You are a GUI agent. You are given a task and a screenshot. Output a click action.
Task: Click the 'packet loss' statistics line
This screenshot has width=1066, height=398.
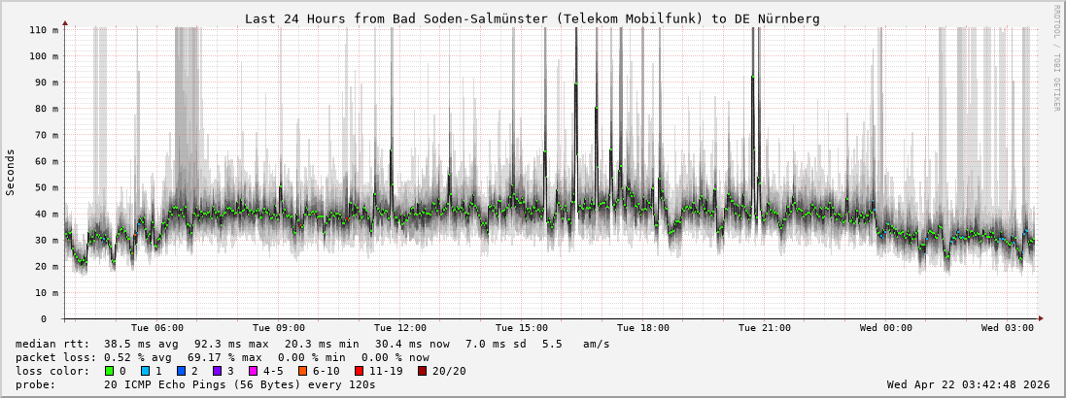point(222,357)
